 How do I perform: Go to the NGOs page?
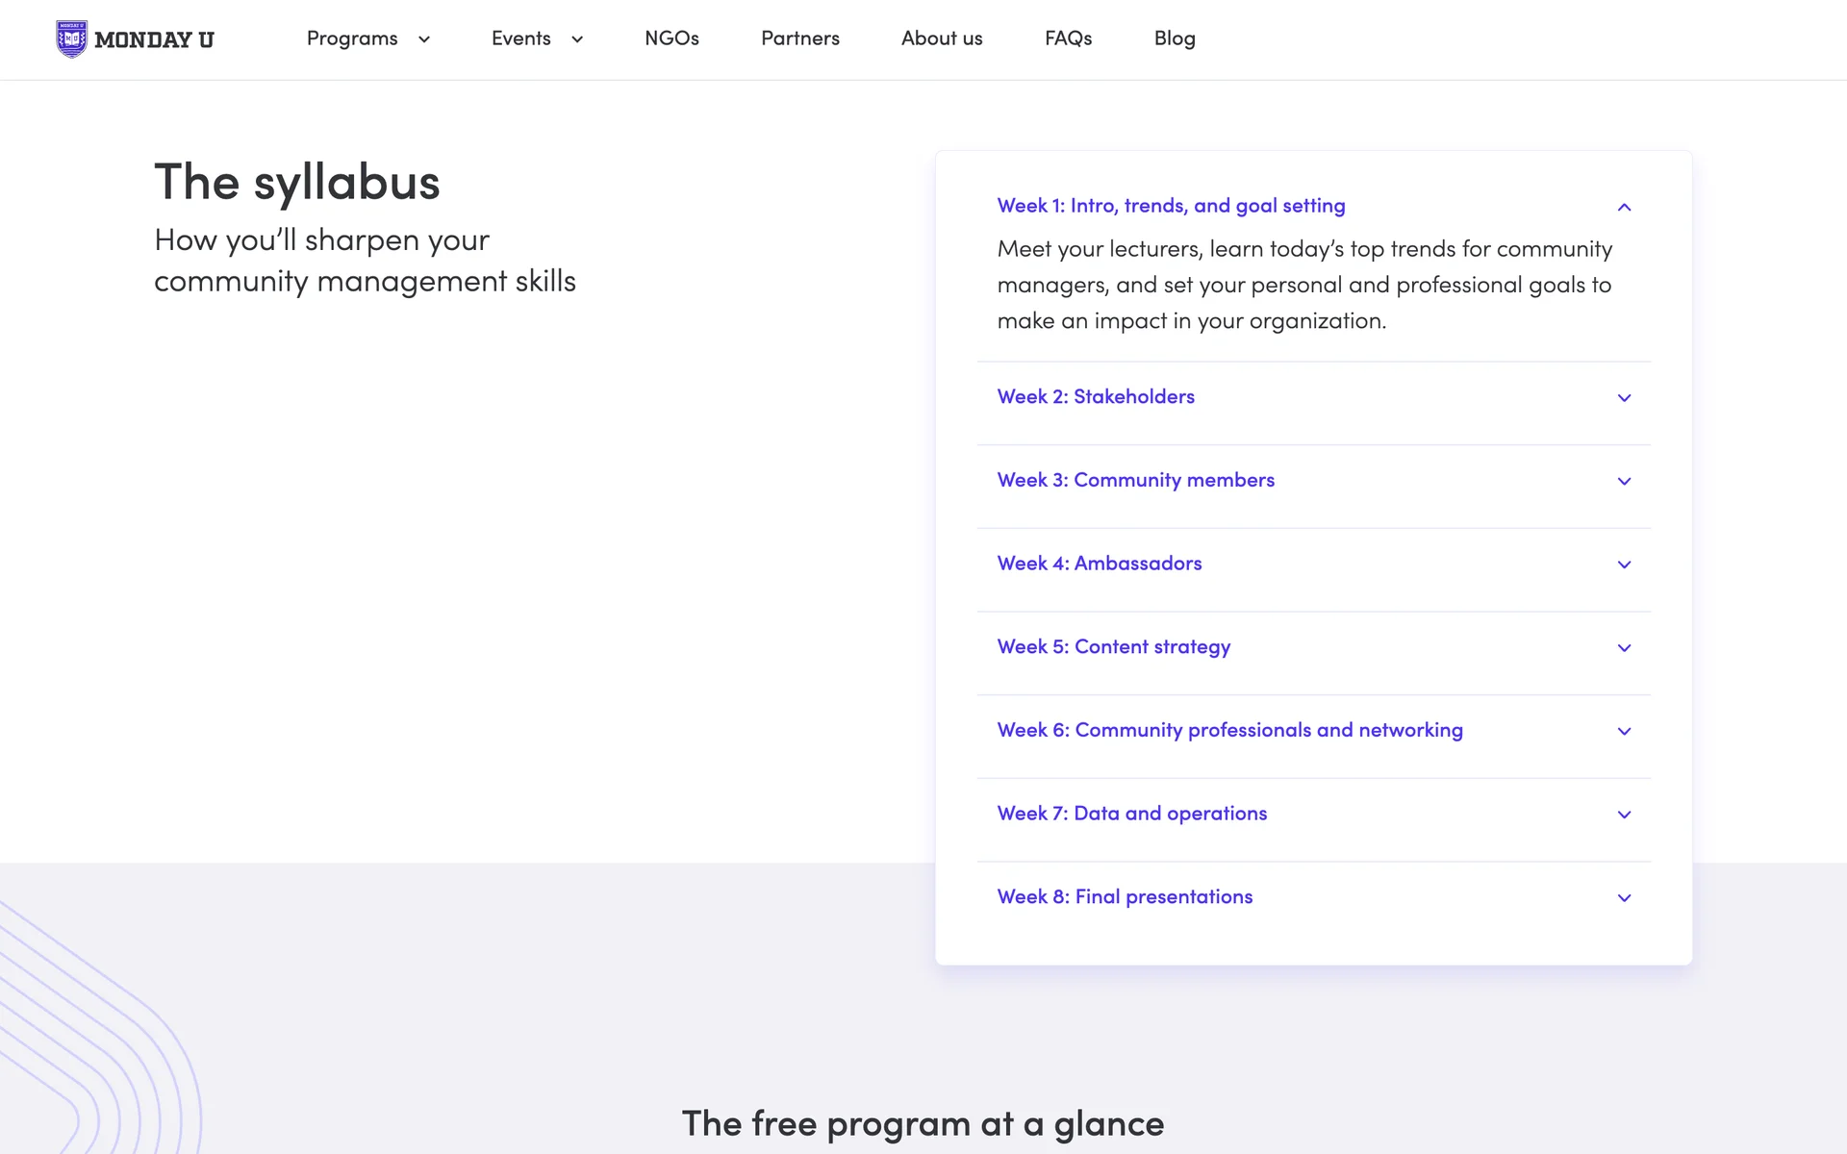(x=671, y=38)
